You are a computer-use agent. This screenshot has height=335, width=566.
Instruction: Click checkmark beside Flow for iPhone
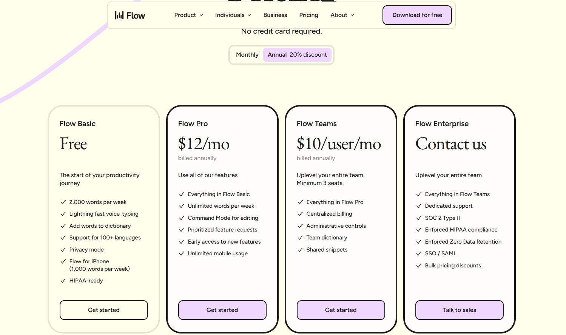coord(63,261)
